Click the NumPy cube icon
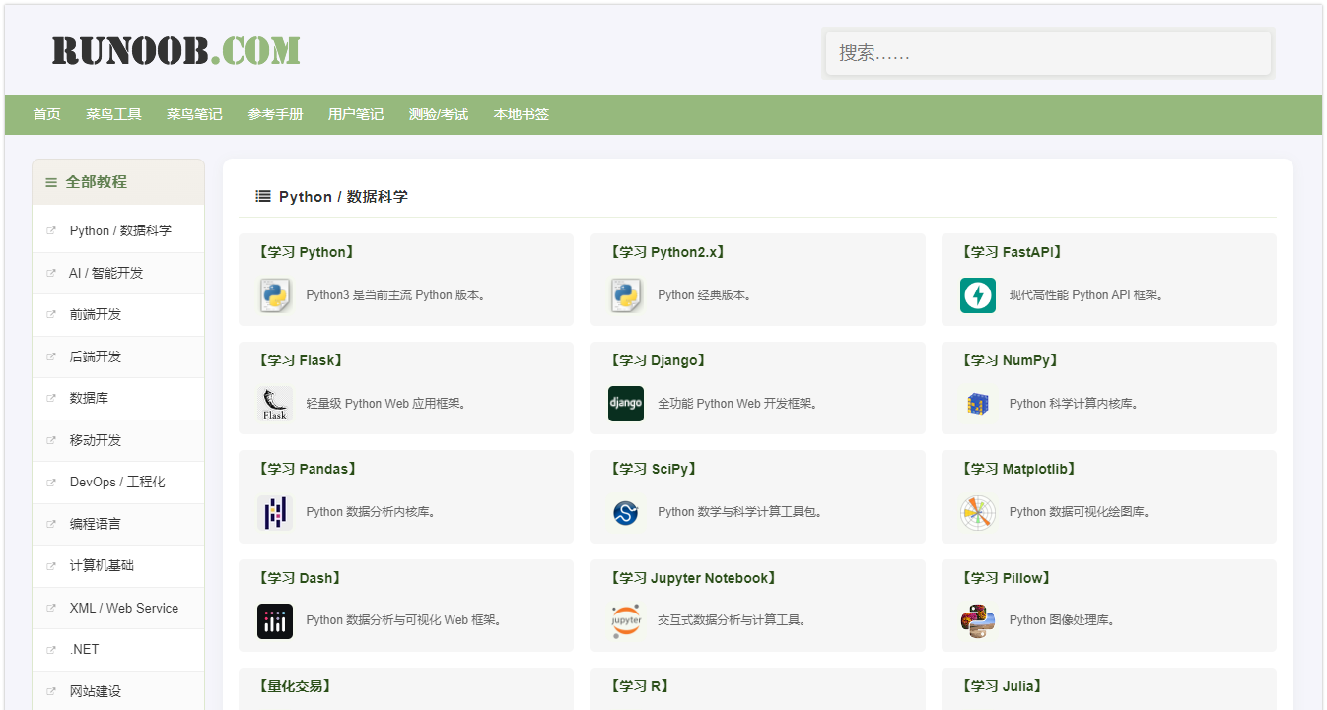This screenshot has width=1327, height=710. (x=978, y=404)
